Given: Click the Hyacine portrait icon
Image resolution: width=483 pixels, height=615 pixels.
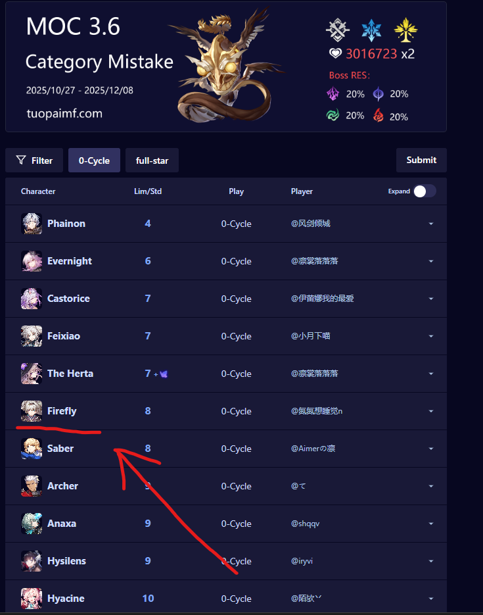Looking at the screenshot, I should tap(32, 598).
